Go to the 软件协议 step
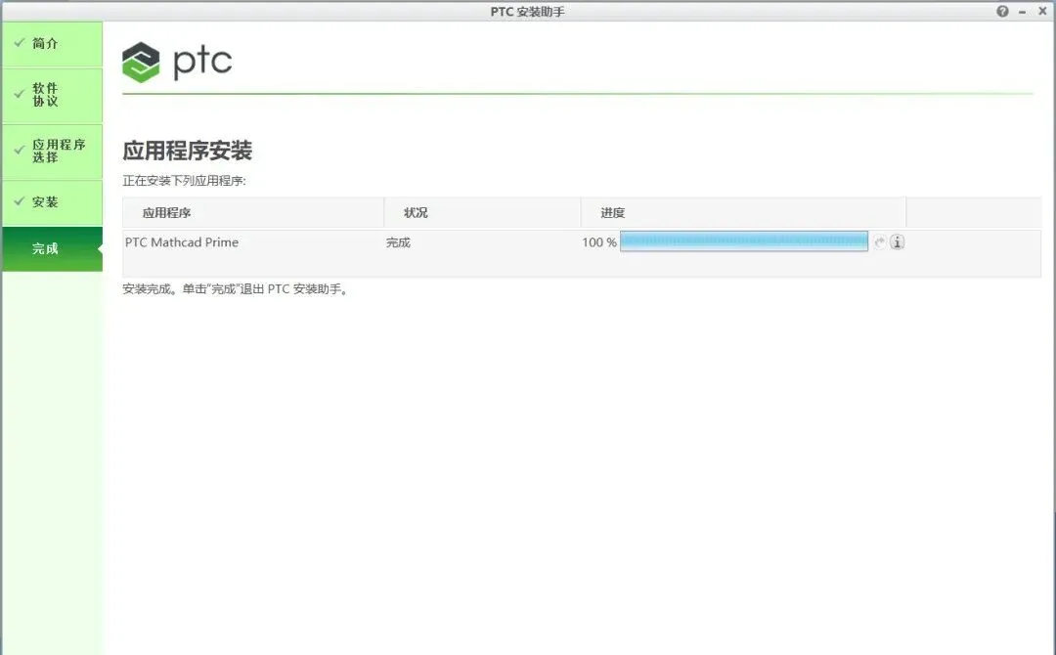1056x655 pixels. [53, 95]
